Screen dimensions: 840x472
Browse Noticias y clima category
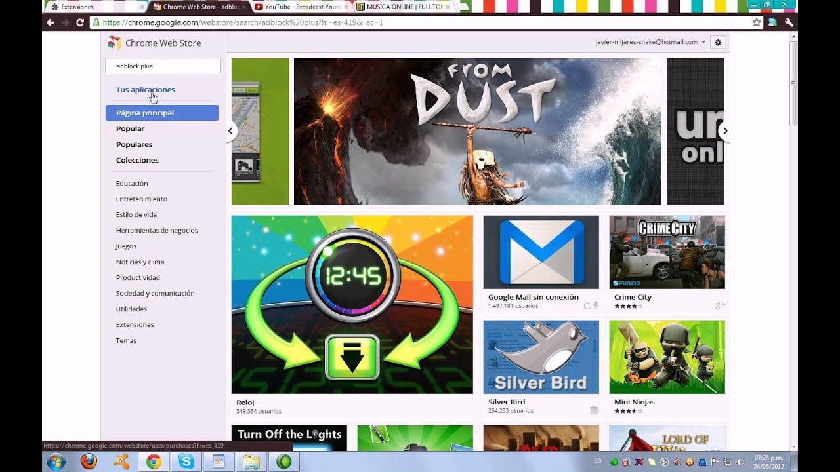[140, 262]
